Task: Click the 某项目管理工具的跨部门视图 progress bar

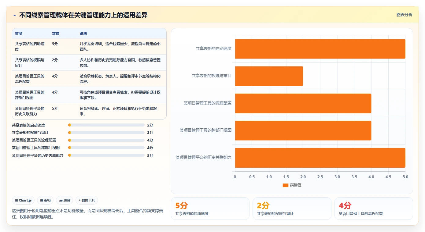Action: point(106,148)
